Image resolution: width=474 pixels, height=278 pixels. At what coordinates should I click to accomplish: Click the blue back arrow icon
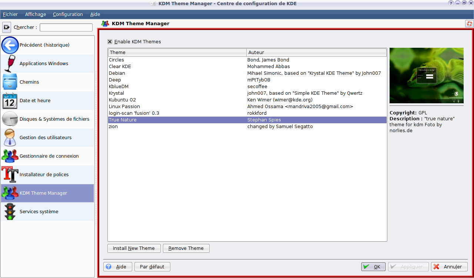(x=10, y=45)
